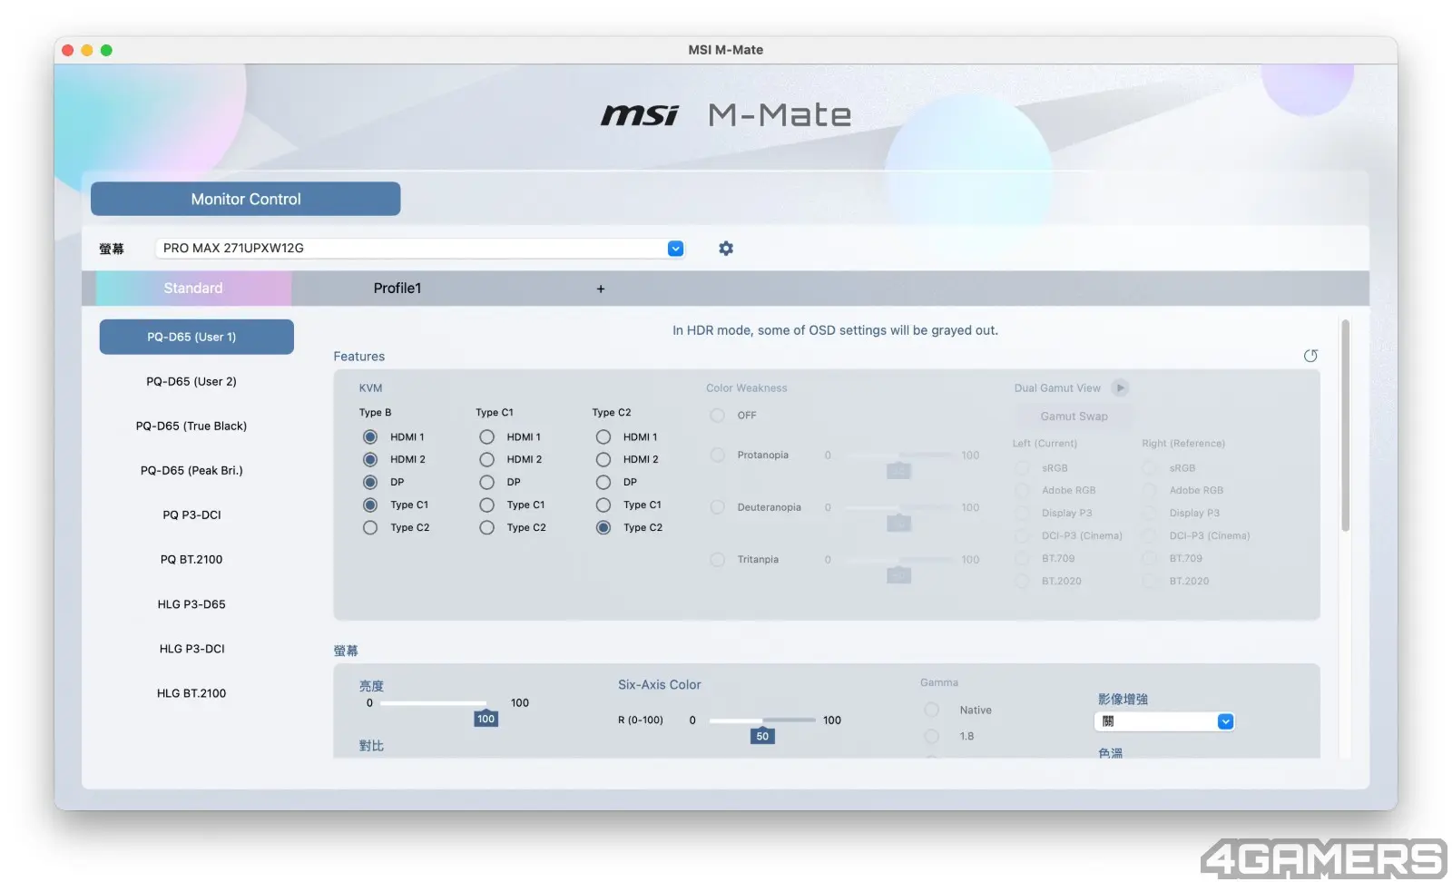Select Right (Reference) BT.709 gamut
Viewport: 1452px width, 882px height.
pos(1151,559)
